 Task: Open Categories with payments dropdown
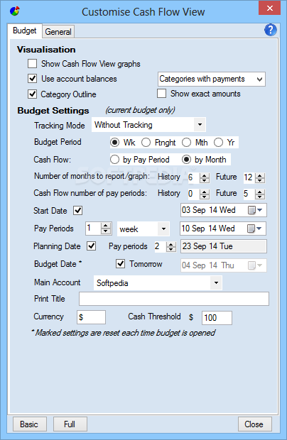[212, 79]
